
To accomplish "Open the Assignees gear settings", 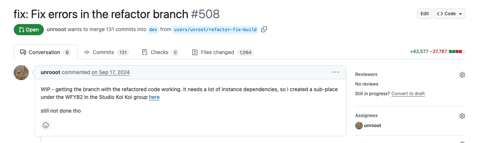I will tap(462, 116).
